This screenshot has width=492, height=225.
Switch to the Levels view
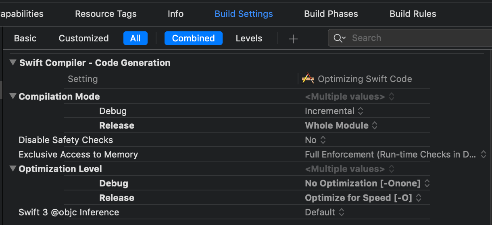(249, 38)
